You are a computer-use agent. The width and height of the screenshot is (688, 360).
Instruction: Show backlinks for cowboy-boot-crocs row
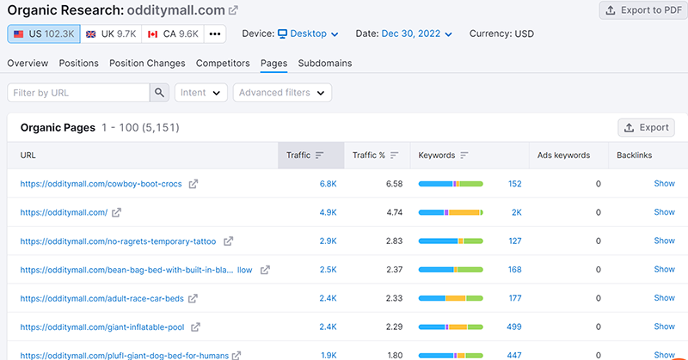click(664, 184)
